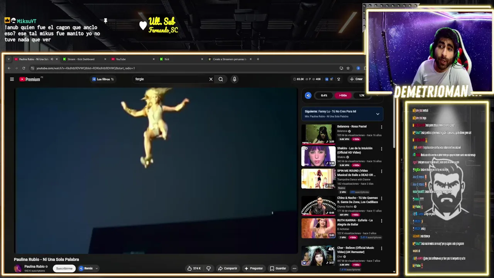
Task: Click the '63.3K' stats counter in header
Action: pyautogui.click(x=298, y=79)
